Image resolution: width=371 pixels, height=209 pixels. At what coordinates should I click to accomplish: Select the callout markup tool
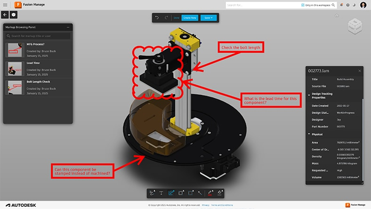[171, 193]
